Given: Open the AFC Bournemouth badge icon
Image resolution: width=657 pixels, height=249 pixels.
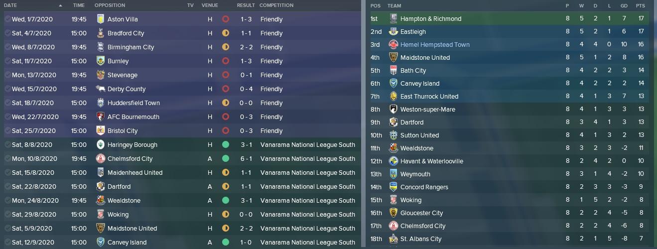Looking at the screenshot, I should [101, 117].
